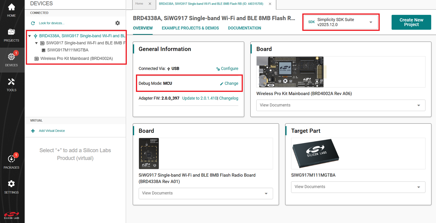Collapse the BRD4338A device tree node
Viewport: 436px width, 223px height.
point(29,35)
